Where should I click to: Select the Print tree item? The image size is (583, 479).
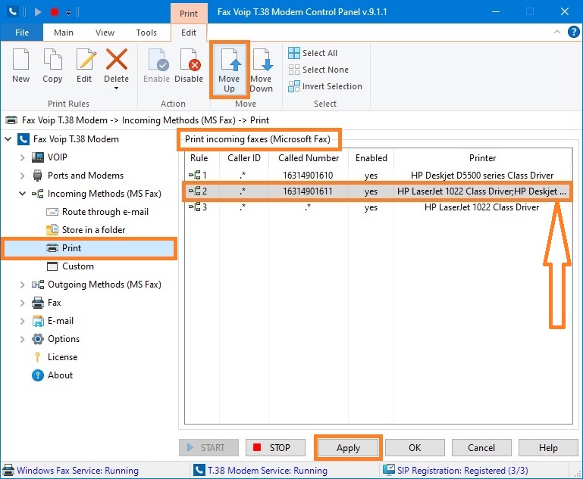[89, 248]
